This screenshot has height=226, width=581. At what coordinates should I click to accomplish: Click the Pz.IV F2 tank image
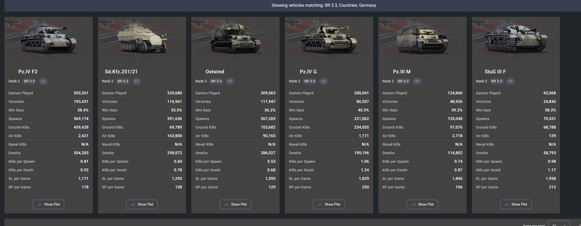click(x=48, y=38)
